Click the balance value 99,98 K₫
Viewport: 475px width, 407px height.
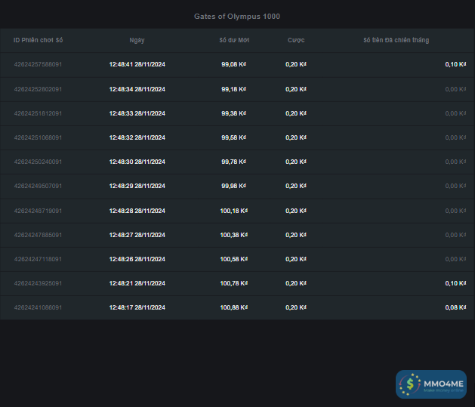(x=233, y=186)
